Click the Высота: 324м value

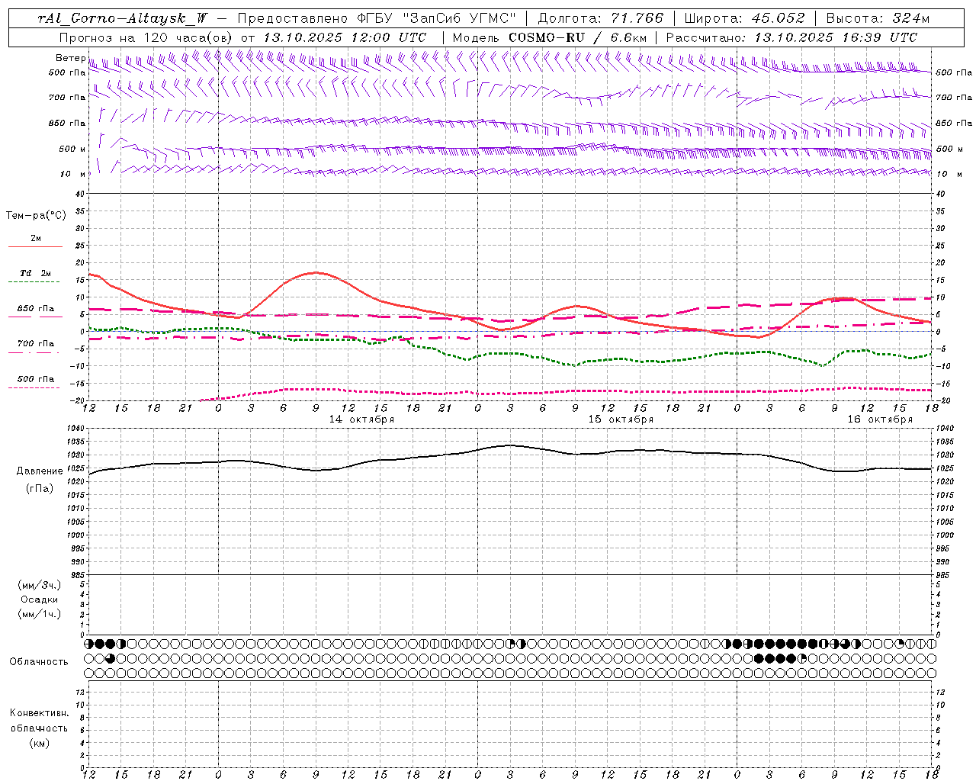pyautogui.click(x=878, y=18)
